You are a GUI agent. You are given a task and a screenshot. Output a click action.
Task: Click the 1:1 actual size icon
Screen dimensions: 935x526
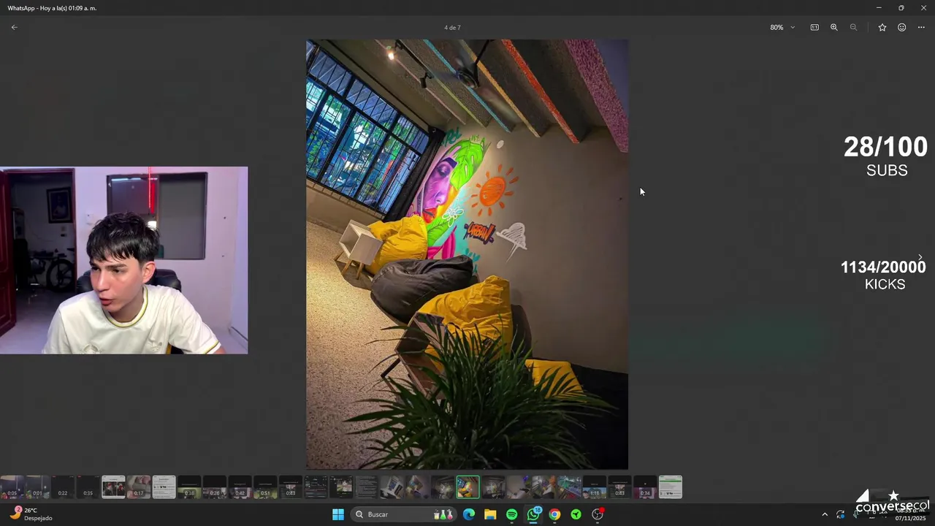point(814,27)
